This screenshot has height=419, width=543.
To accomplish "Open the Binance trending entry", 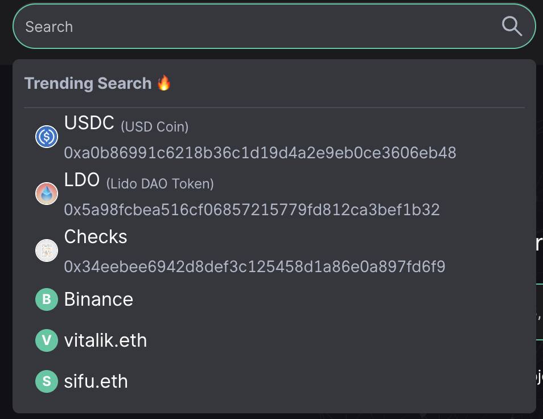I will coord(274,299).
